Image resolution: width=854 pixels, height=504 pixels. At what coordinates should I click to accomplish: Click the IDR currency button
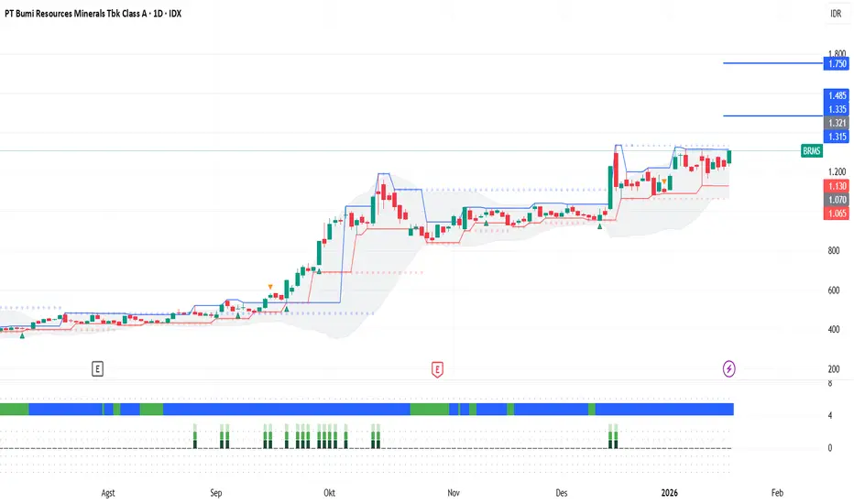tap(836, 14)
